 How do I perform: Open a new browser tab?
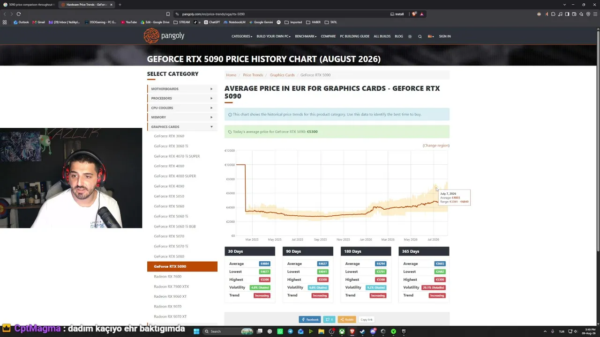pos(120,5)
